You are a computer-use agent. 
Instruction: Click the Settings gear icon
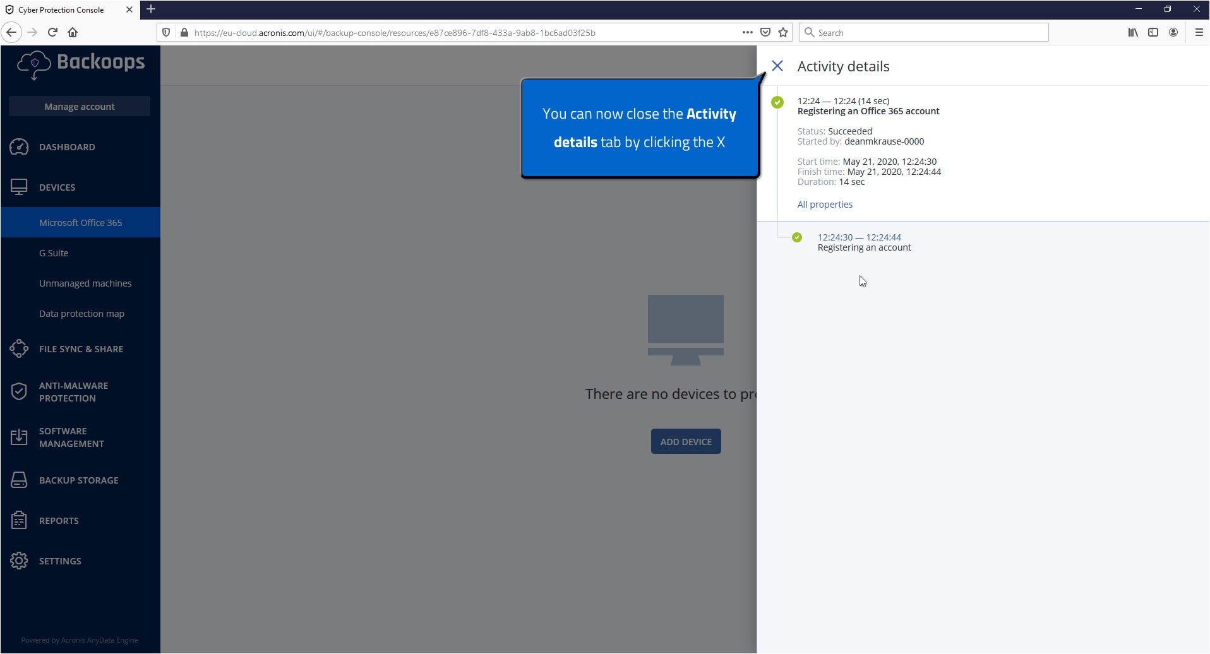(19, 561)
